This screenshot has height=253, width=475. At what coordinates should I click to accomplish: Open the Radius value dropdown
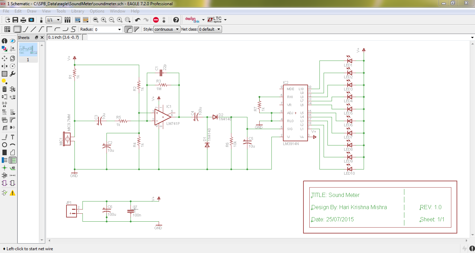coord(119,30)
